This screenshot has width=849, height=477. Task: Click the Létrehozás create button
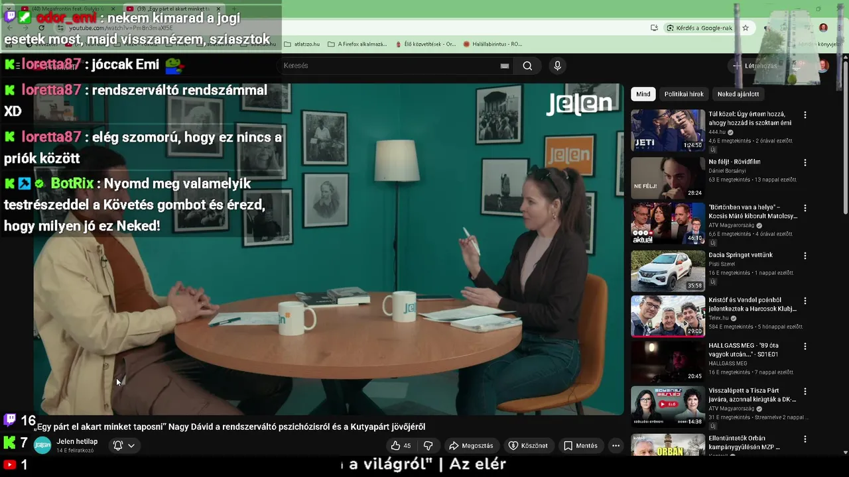(754, 66)
